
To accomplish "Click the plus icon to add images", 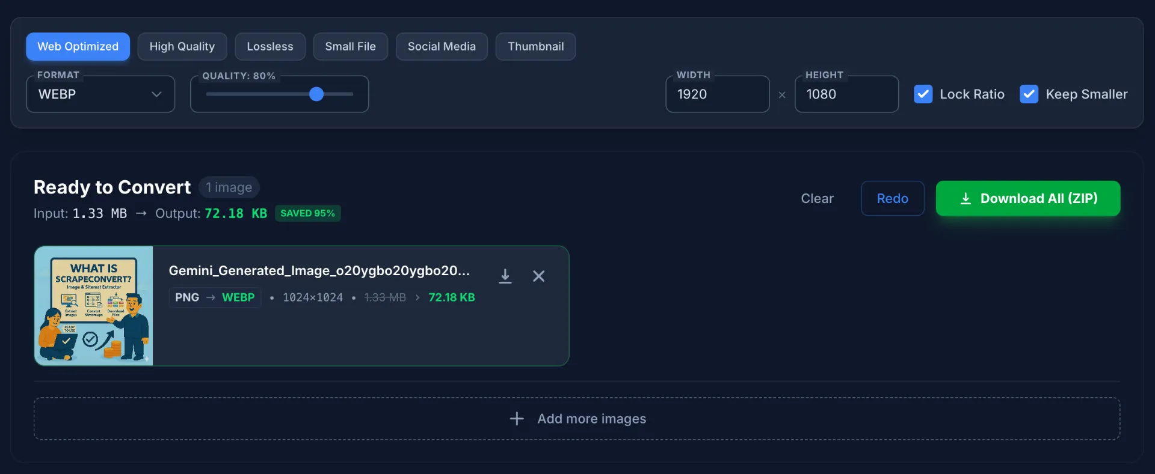I will click(x=517, y=419).
